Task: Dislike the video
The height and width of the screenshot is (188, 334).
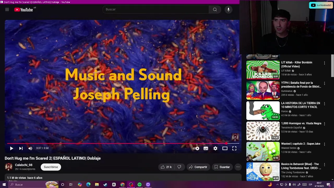Action: point(179,167)
